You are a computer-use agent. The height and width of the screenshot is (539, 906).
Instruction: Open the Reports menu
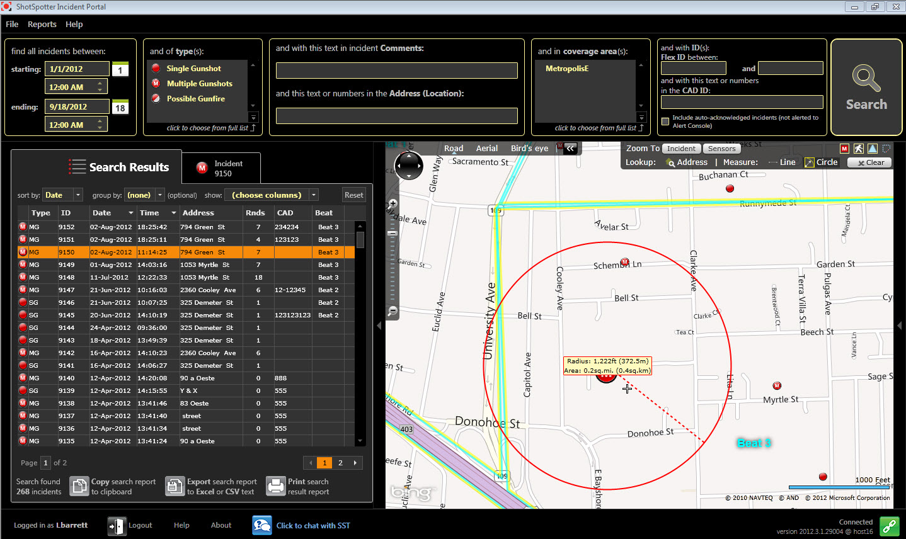[42, 24]
